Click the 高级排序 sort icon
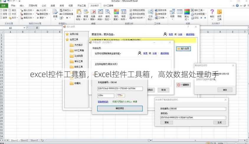The image size is (249, 144). coord(123,12)
